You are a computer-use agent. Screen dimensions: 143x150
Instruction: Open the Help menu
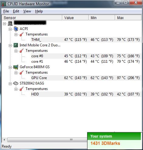[39, 11]
